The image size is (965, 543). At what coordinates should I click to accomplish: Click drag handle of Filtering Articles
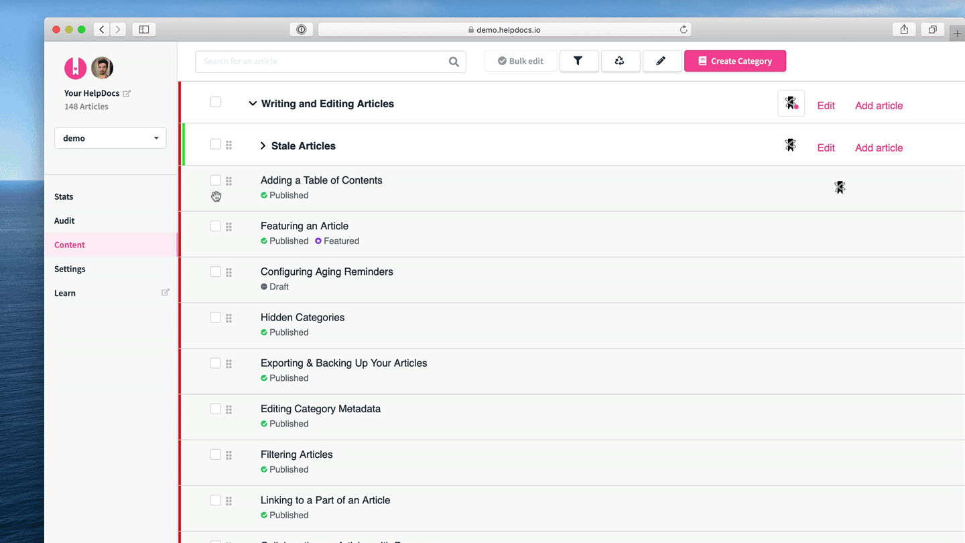point(229,455)
